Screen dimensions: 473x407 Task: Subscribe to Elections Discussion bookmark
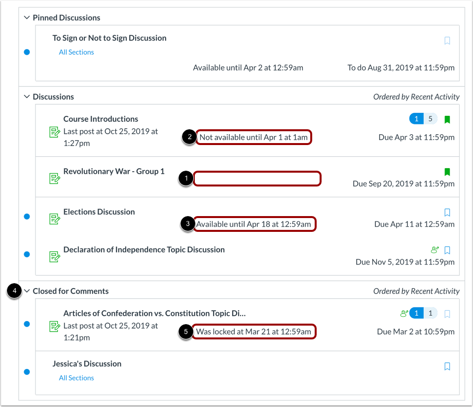tap(447, 213)
